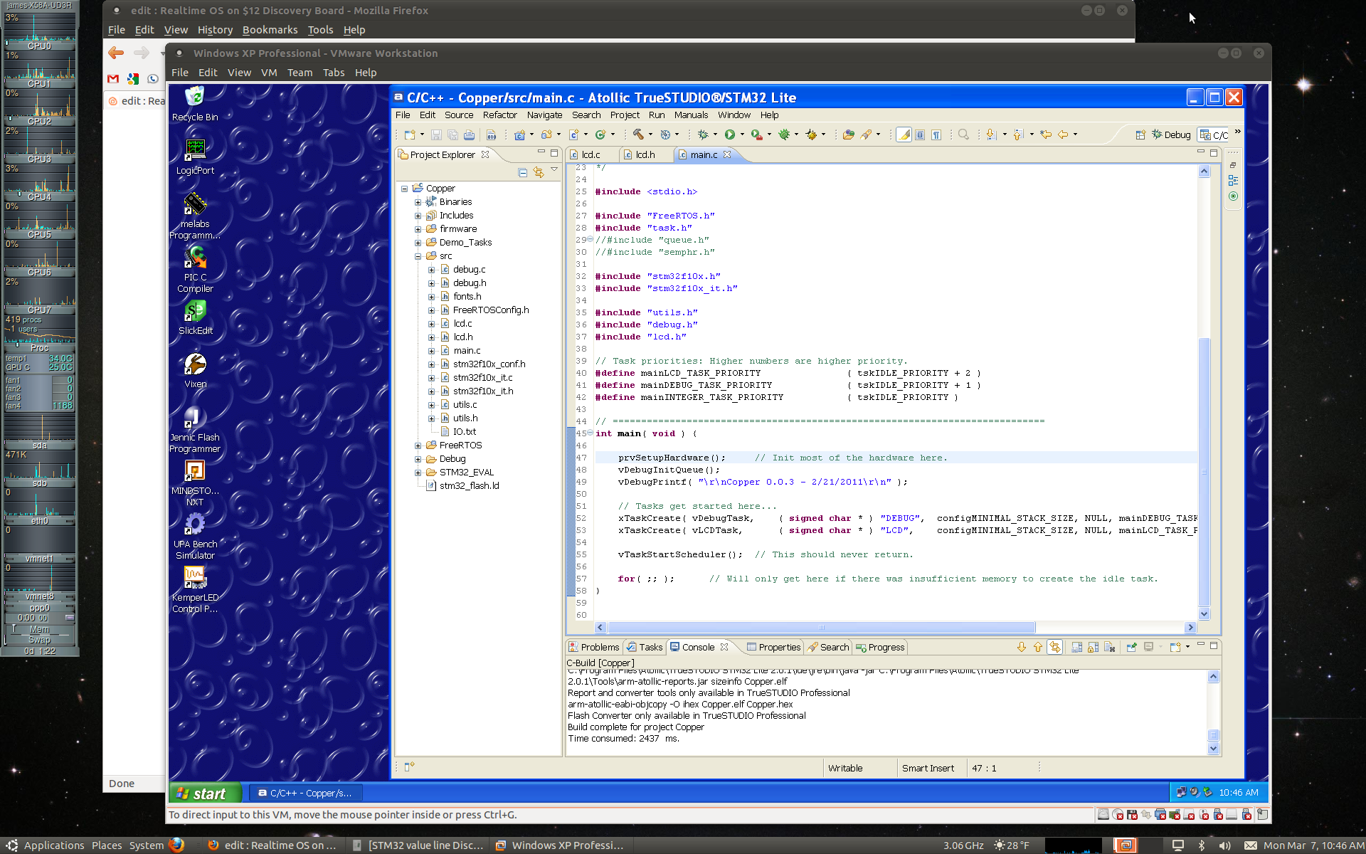Click the Open Perspective icon beside Debug

pos(1140,135)
